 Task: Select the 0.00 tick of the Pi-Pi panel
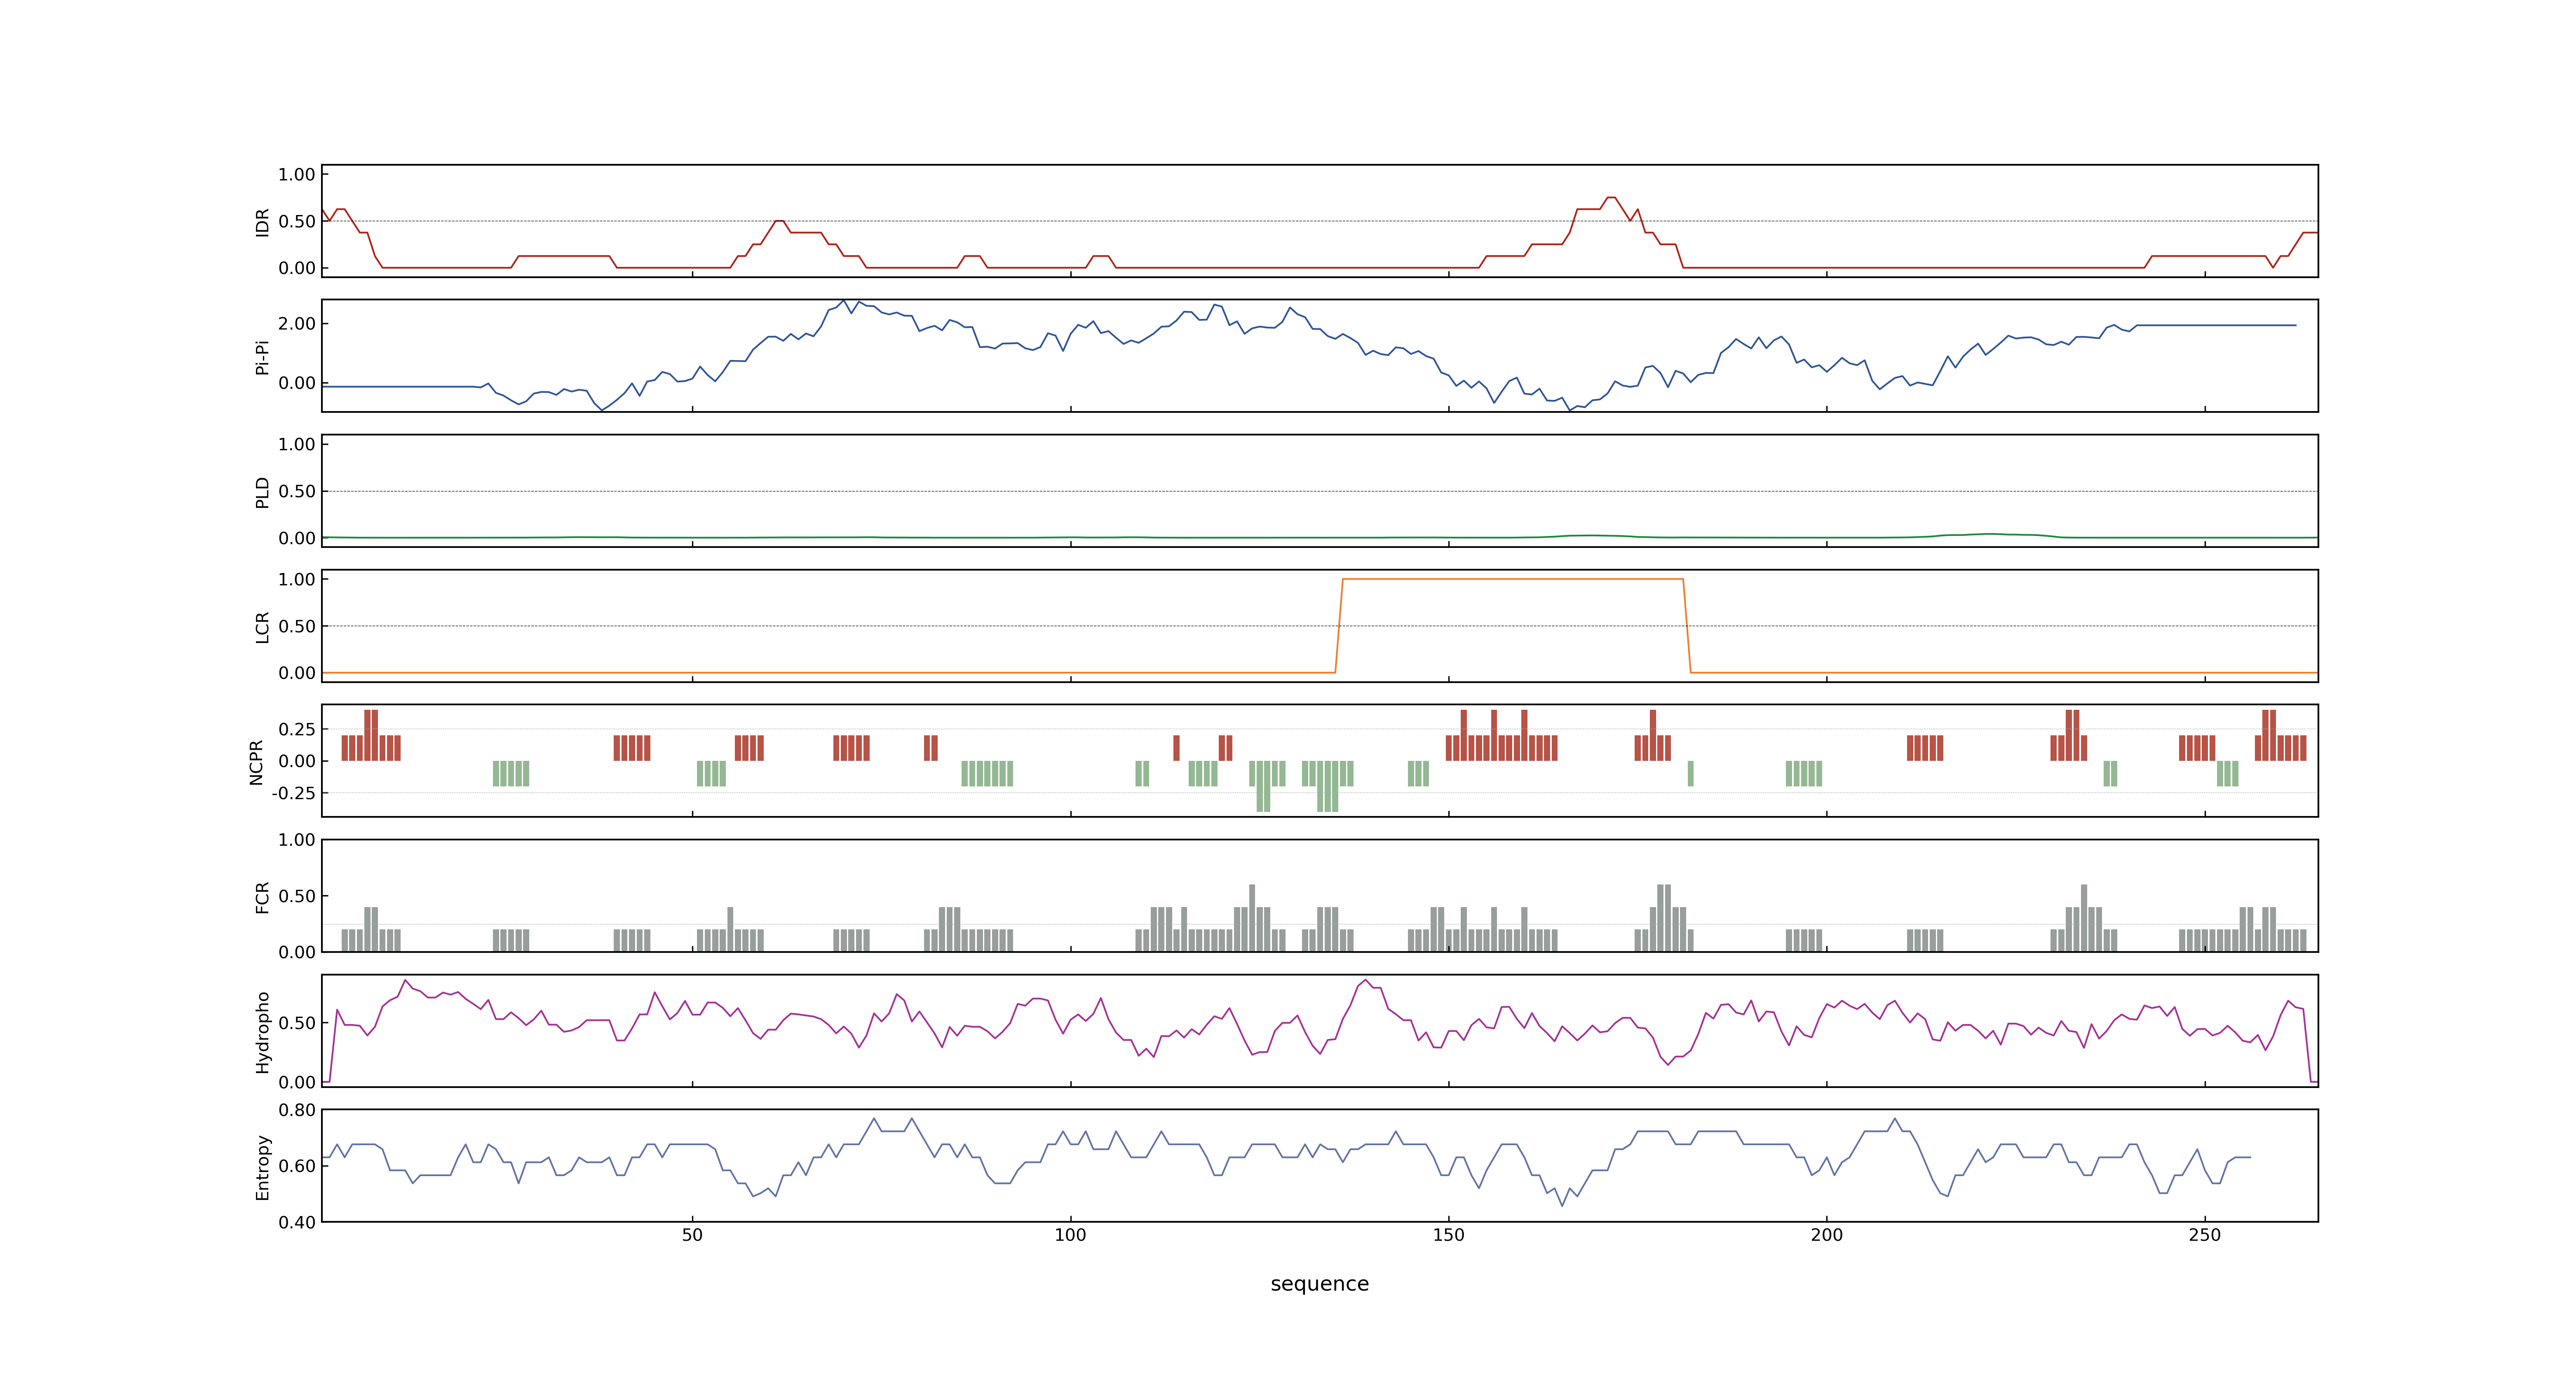point(297,383)
